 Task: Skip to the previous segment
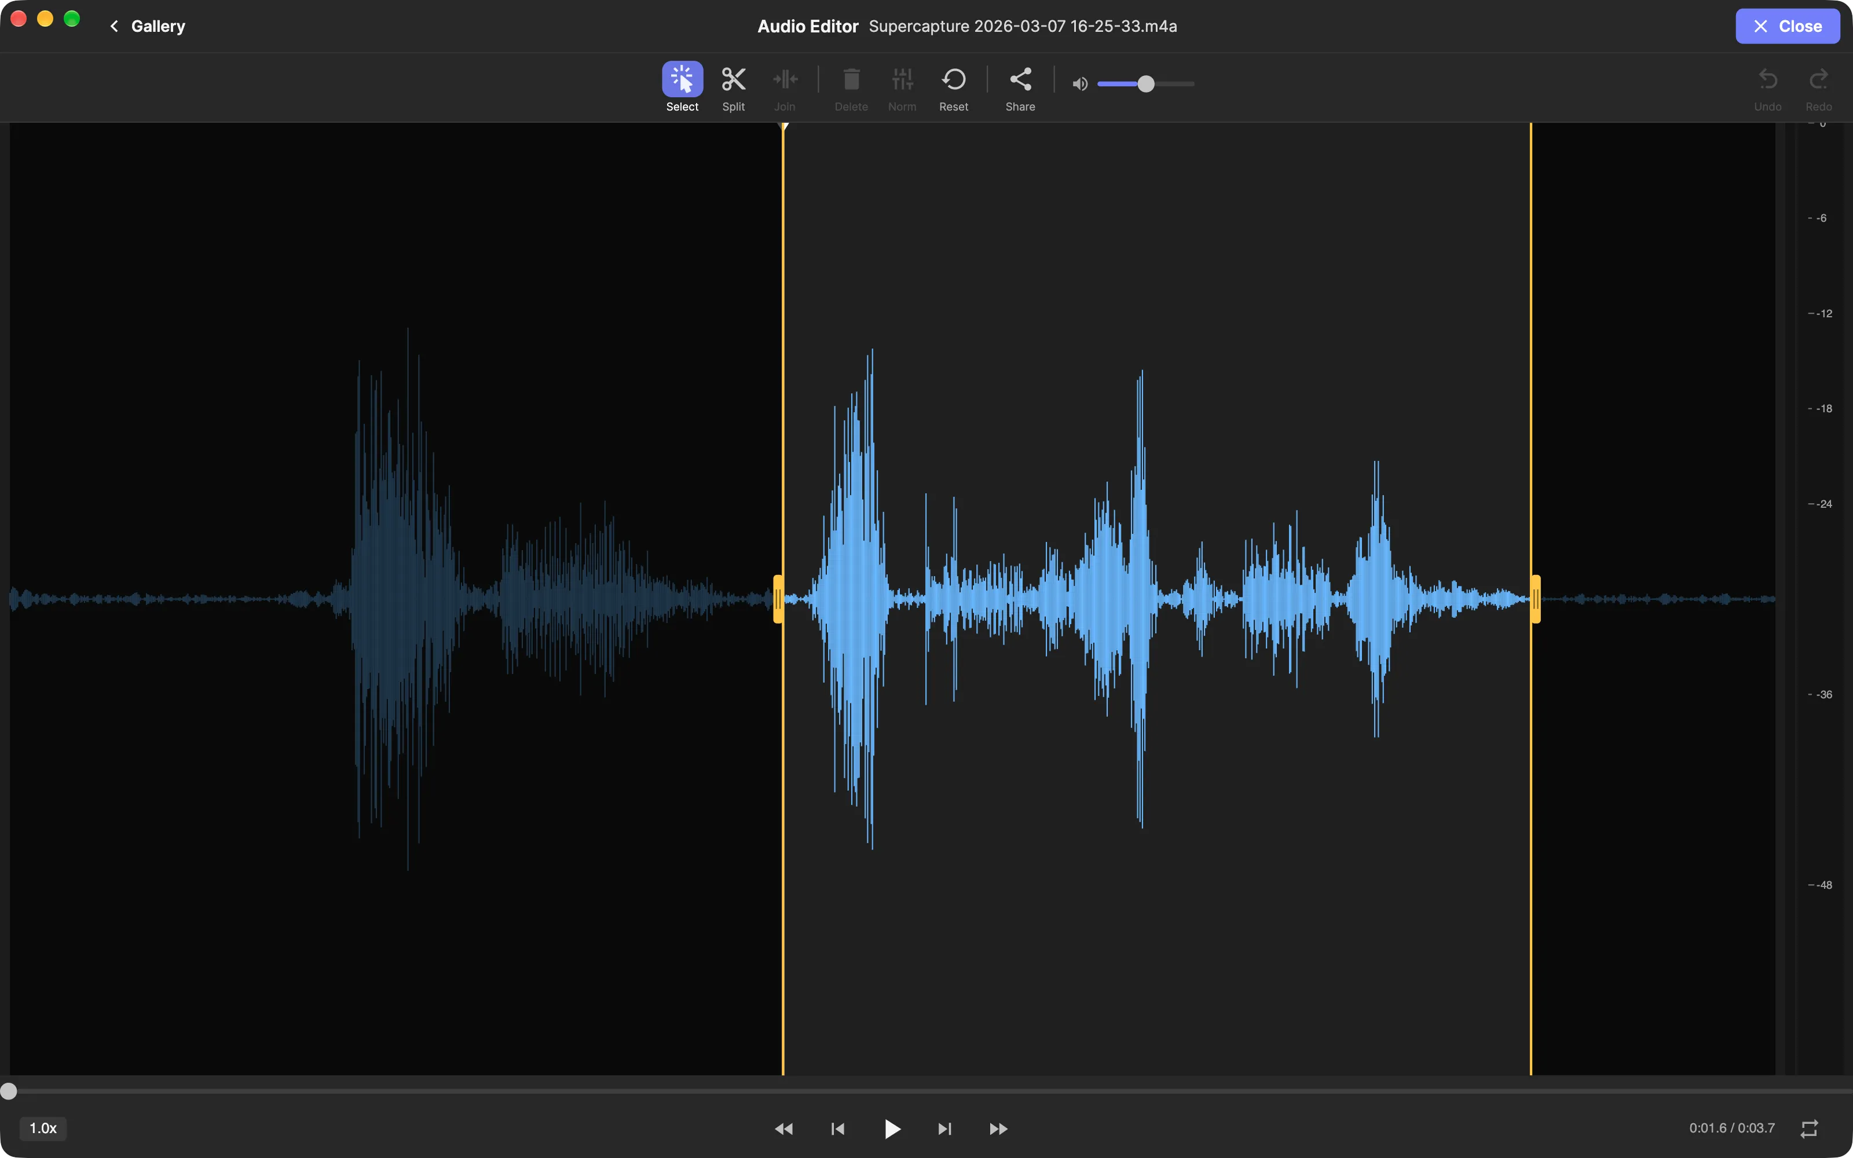(838, 1129)
